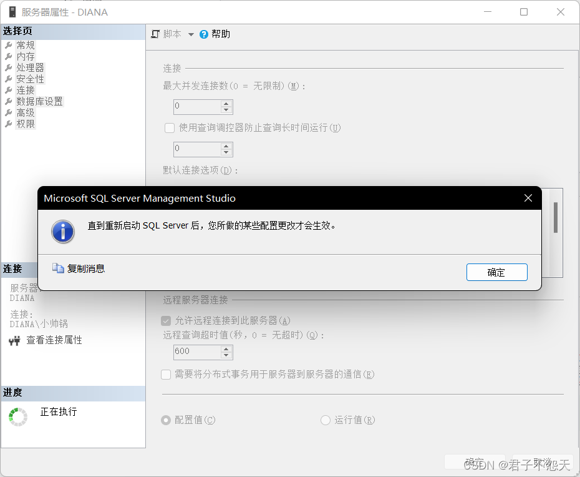Click the scrollbar thumb of default connection options list
The width and height of the screenshot is (580, 477).
click(x=555, y=217)
